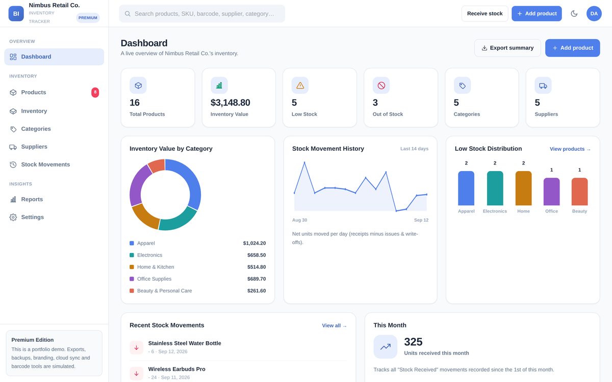Focus the product search field

[202, 14]
